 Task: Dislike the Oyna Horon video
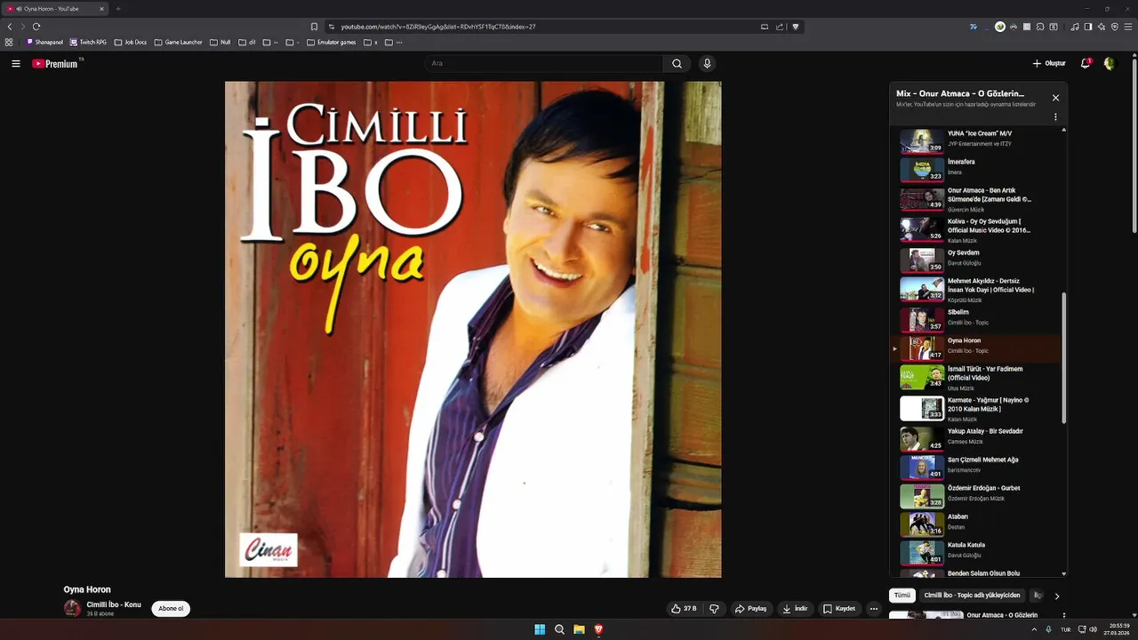[x=714, y=609]
